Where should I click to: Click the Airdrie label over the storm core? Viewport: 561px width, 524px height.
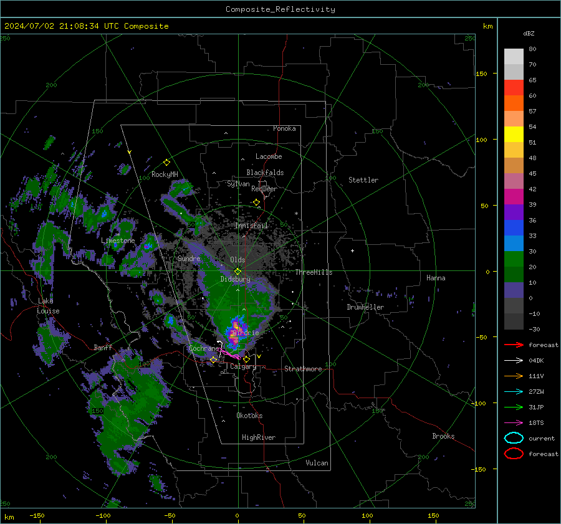[246, 333]
